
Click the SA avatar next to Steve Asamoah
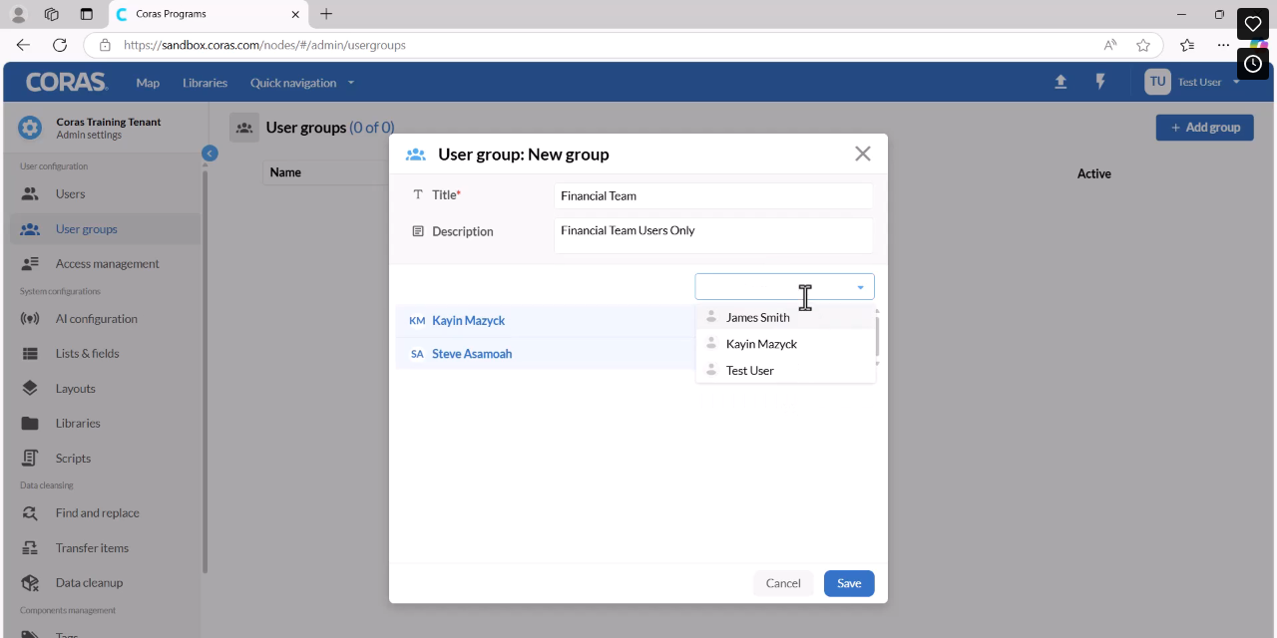coord(417,354)
